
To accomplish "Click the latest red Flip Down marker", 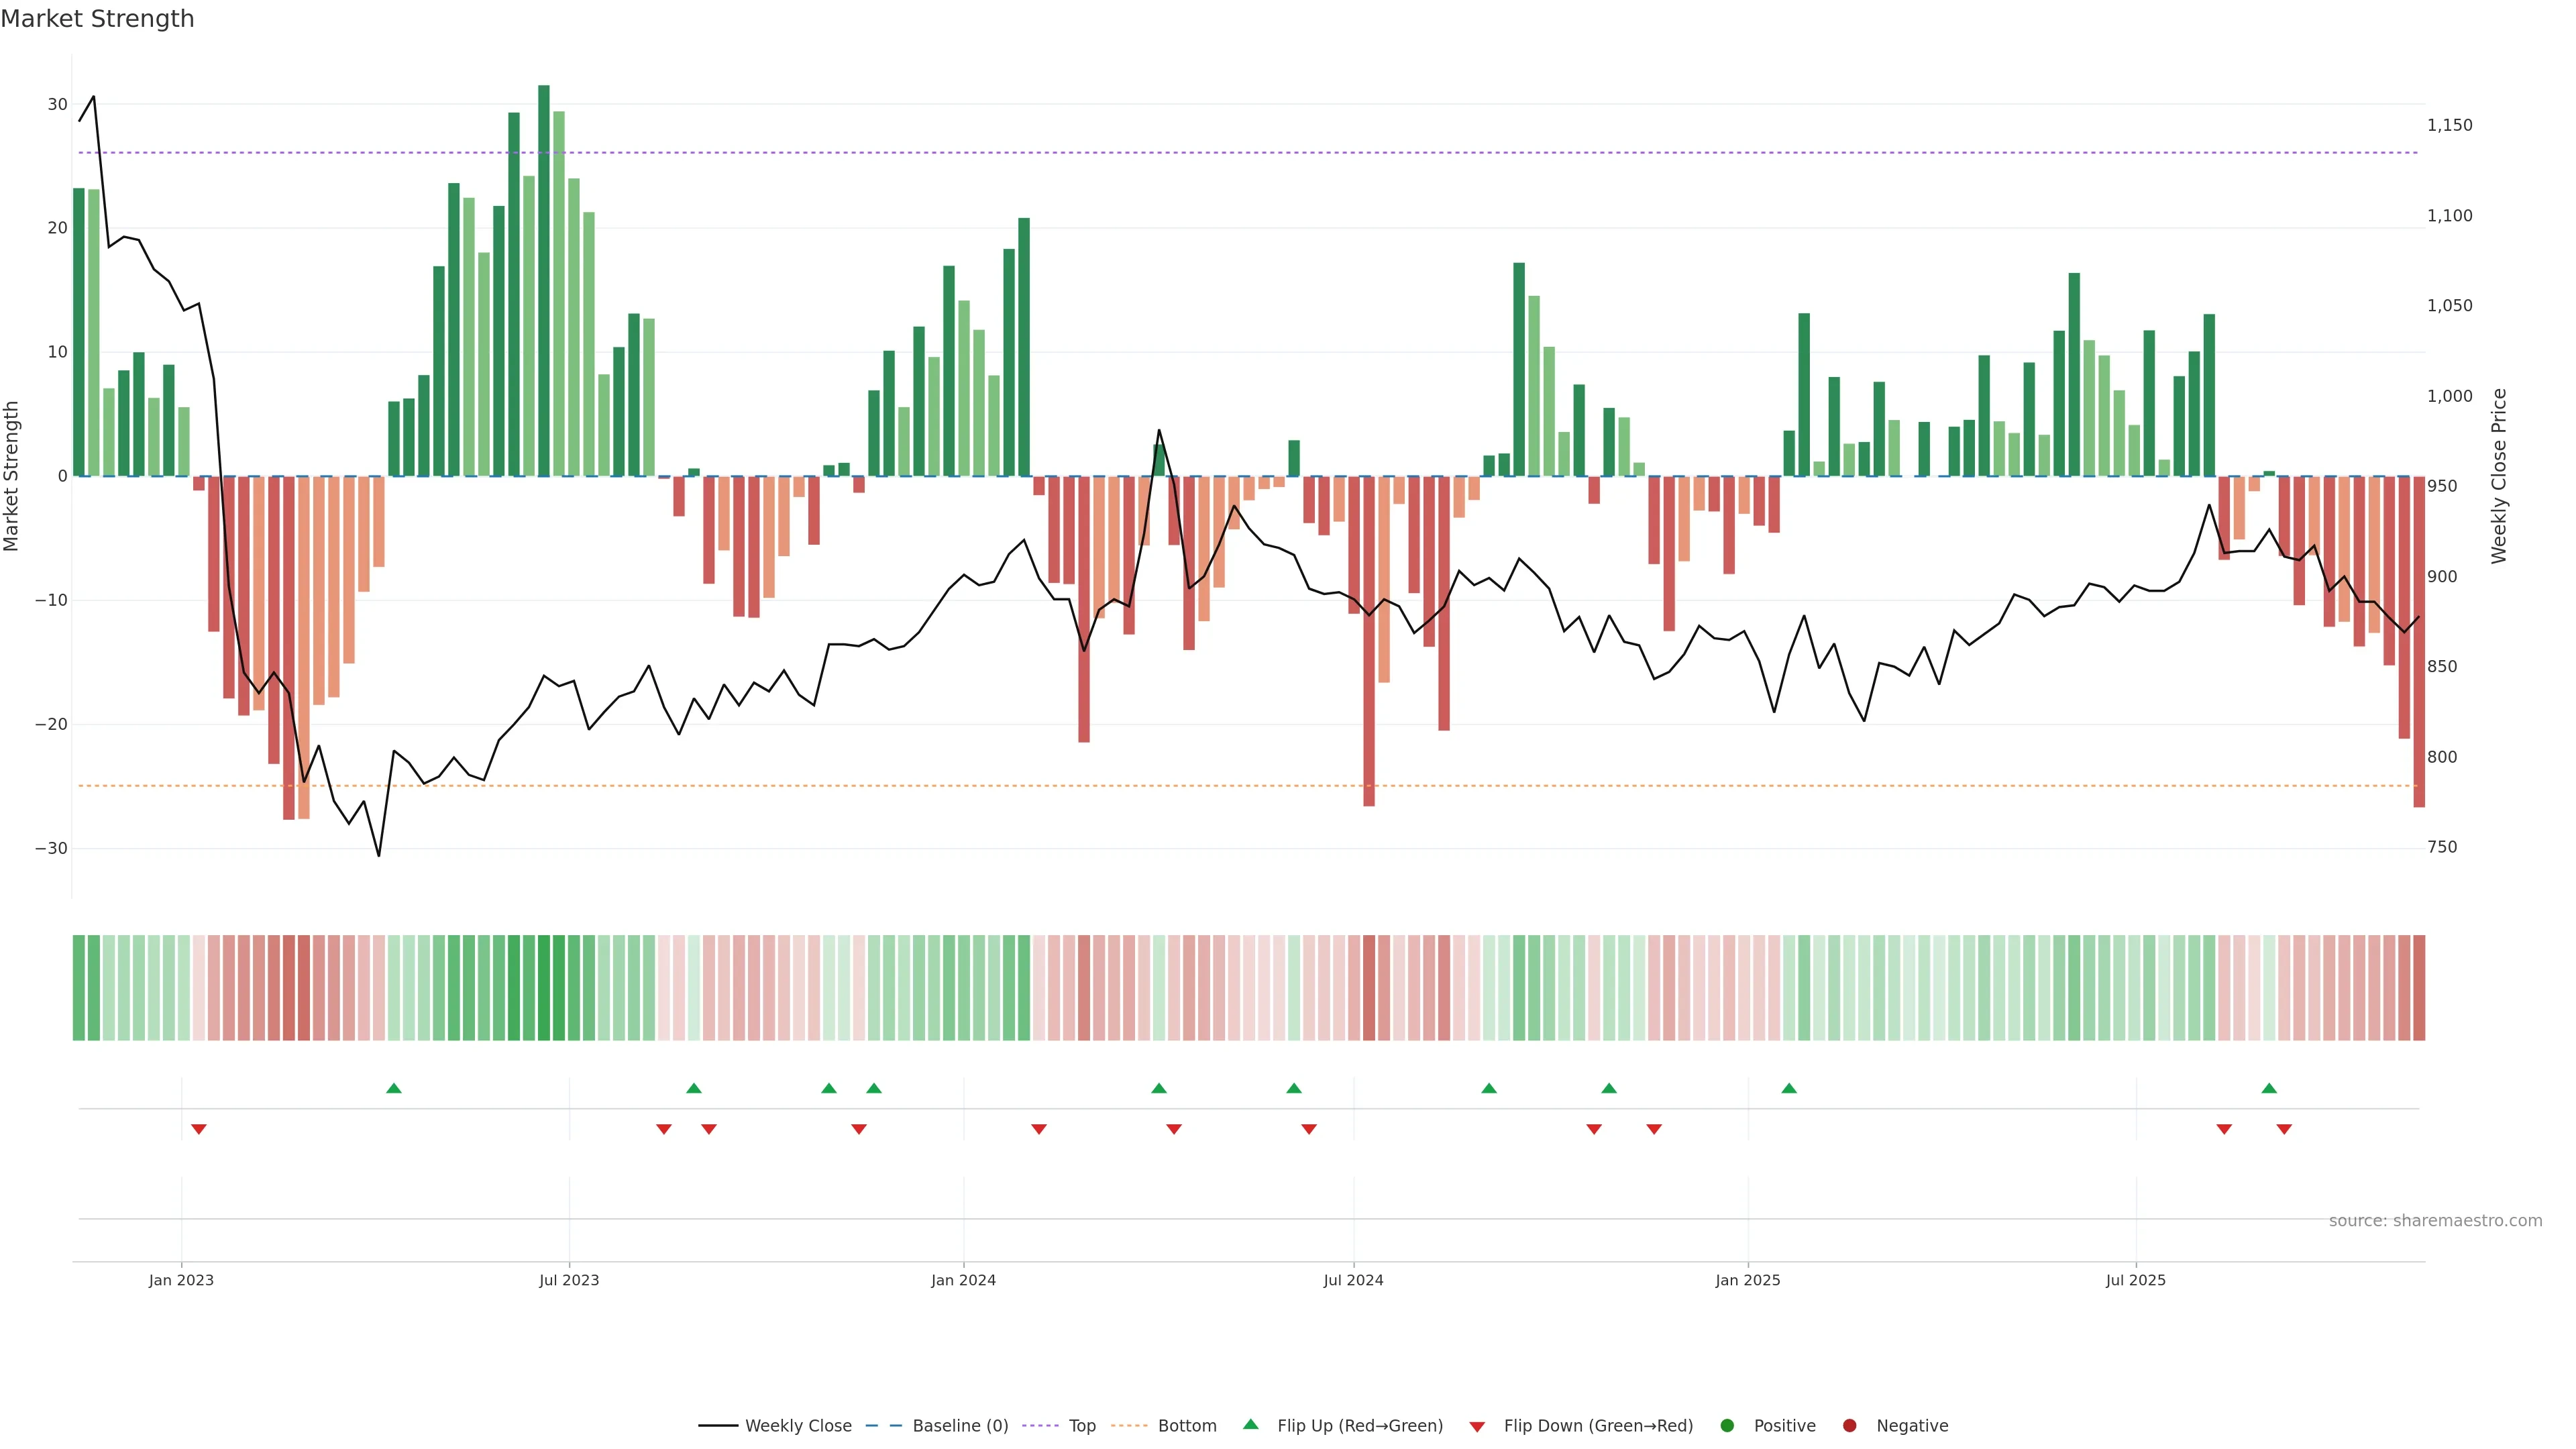I will (2284, 1129).
